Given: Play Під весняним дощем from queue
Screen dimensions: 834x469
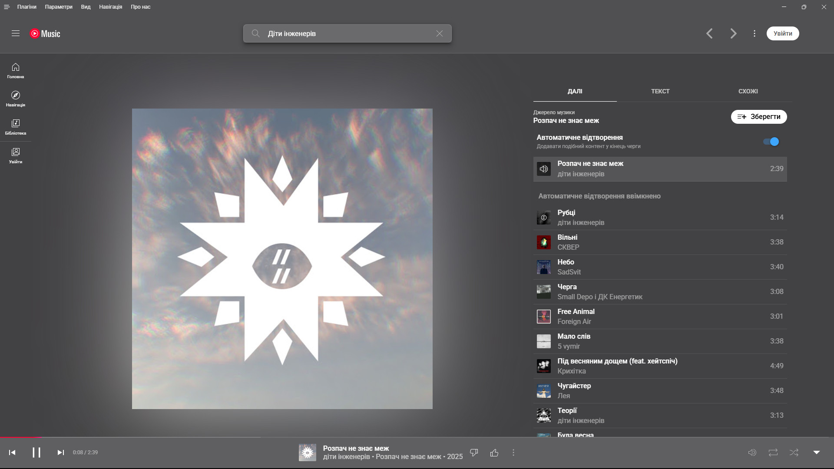Looking at the screenshot, I should [x=660, y=366].
